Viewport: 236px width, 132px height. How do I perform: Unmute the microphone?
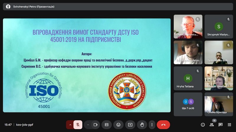coord(78,125)
